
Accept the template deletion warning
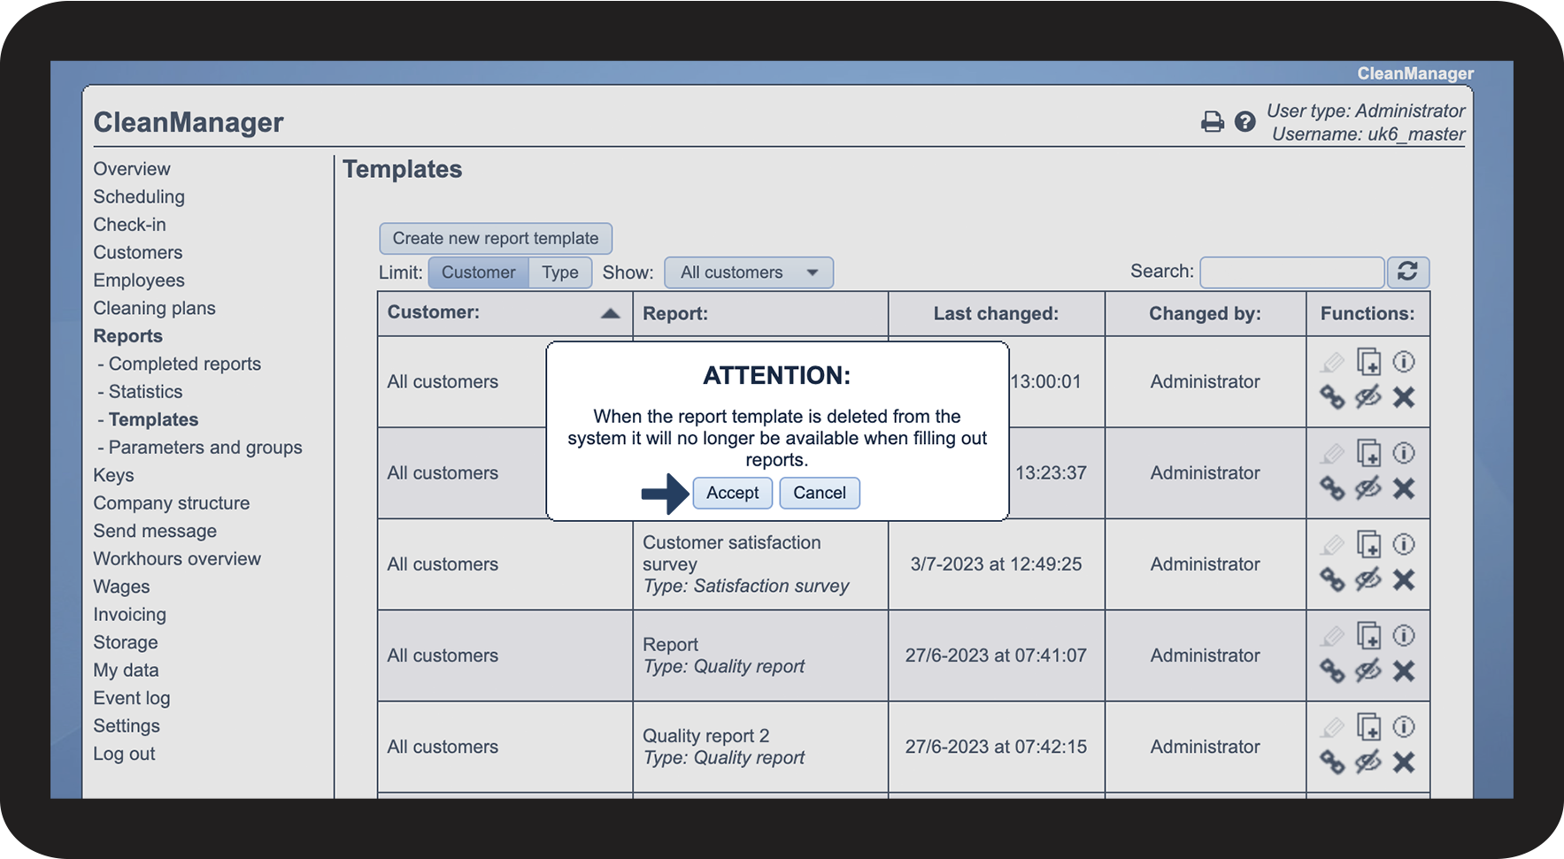click(x=733, y=493)
